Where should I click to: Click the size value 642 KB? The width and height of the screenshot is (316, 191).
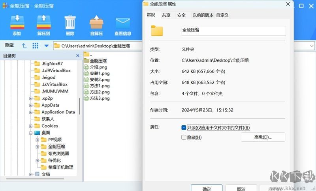point(203,71)
